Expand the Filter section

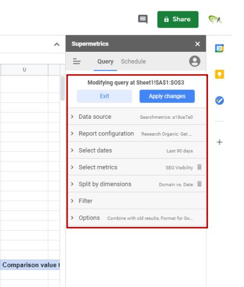[x=137, y=201]
